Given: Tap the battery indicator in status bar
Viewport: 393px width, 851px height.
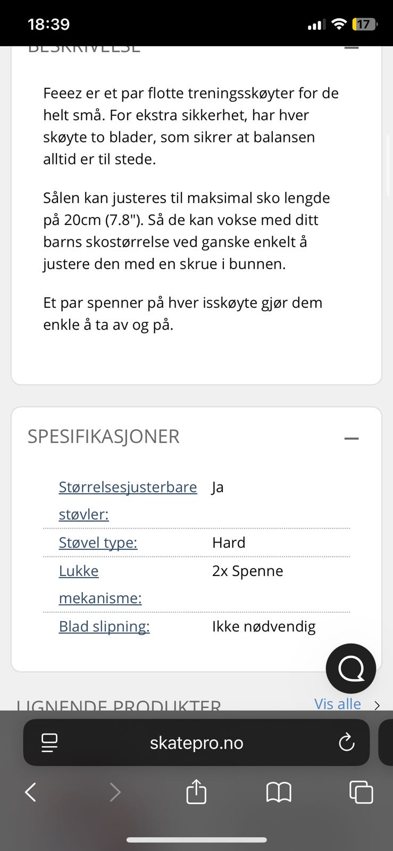Looking at the screenshot, I should pos(364,24).
